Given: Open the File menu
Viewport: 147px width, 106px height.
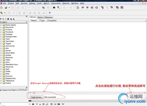Looking at the screenshot, I should 4,3.
